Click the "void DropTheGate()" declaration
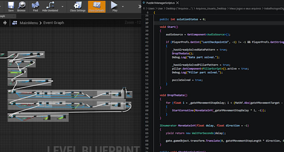The image size is (284, 152). (173, 95)
